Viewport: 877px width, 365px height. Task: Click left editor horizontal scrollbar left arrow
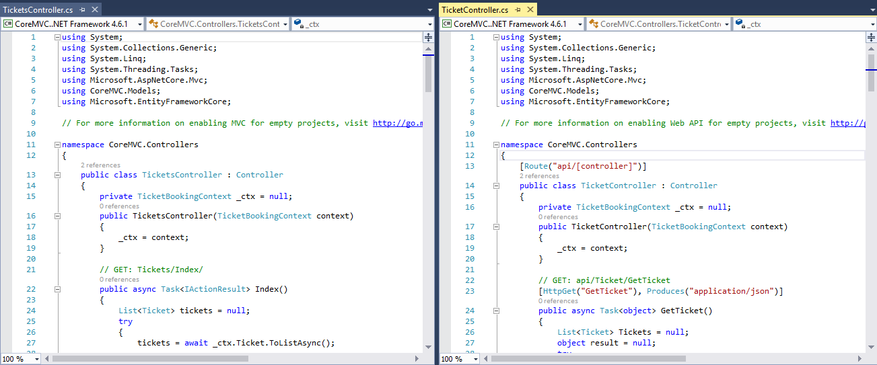click(x=47, y=359)
